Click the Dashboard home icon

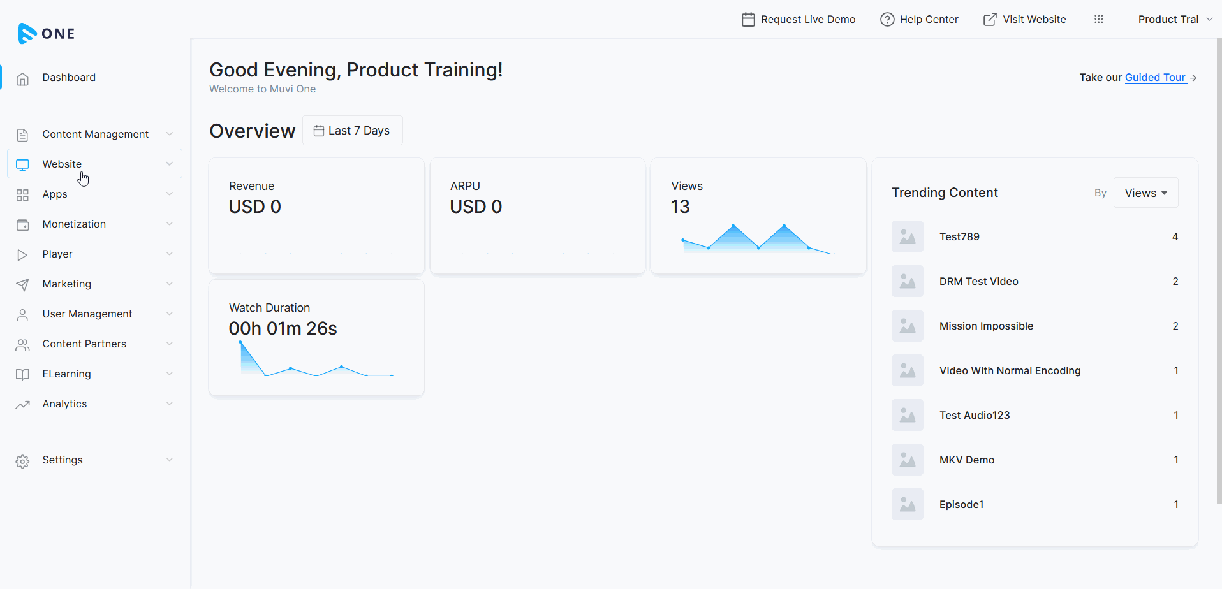click(22, 78)
